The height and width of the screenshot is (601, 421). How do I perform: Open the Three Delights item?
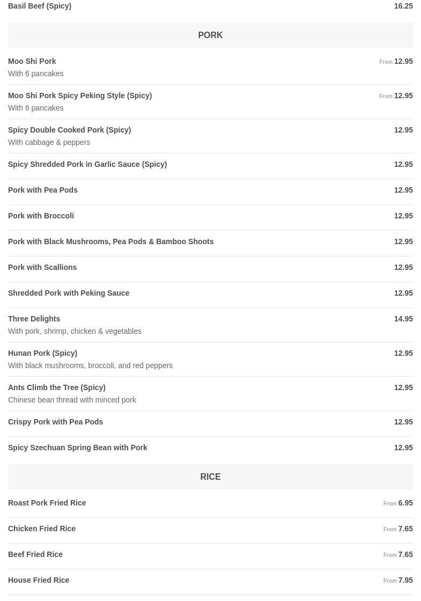(34, 319)
